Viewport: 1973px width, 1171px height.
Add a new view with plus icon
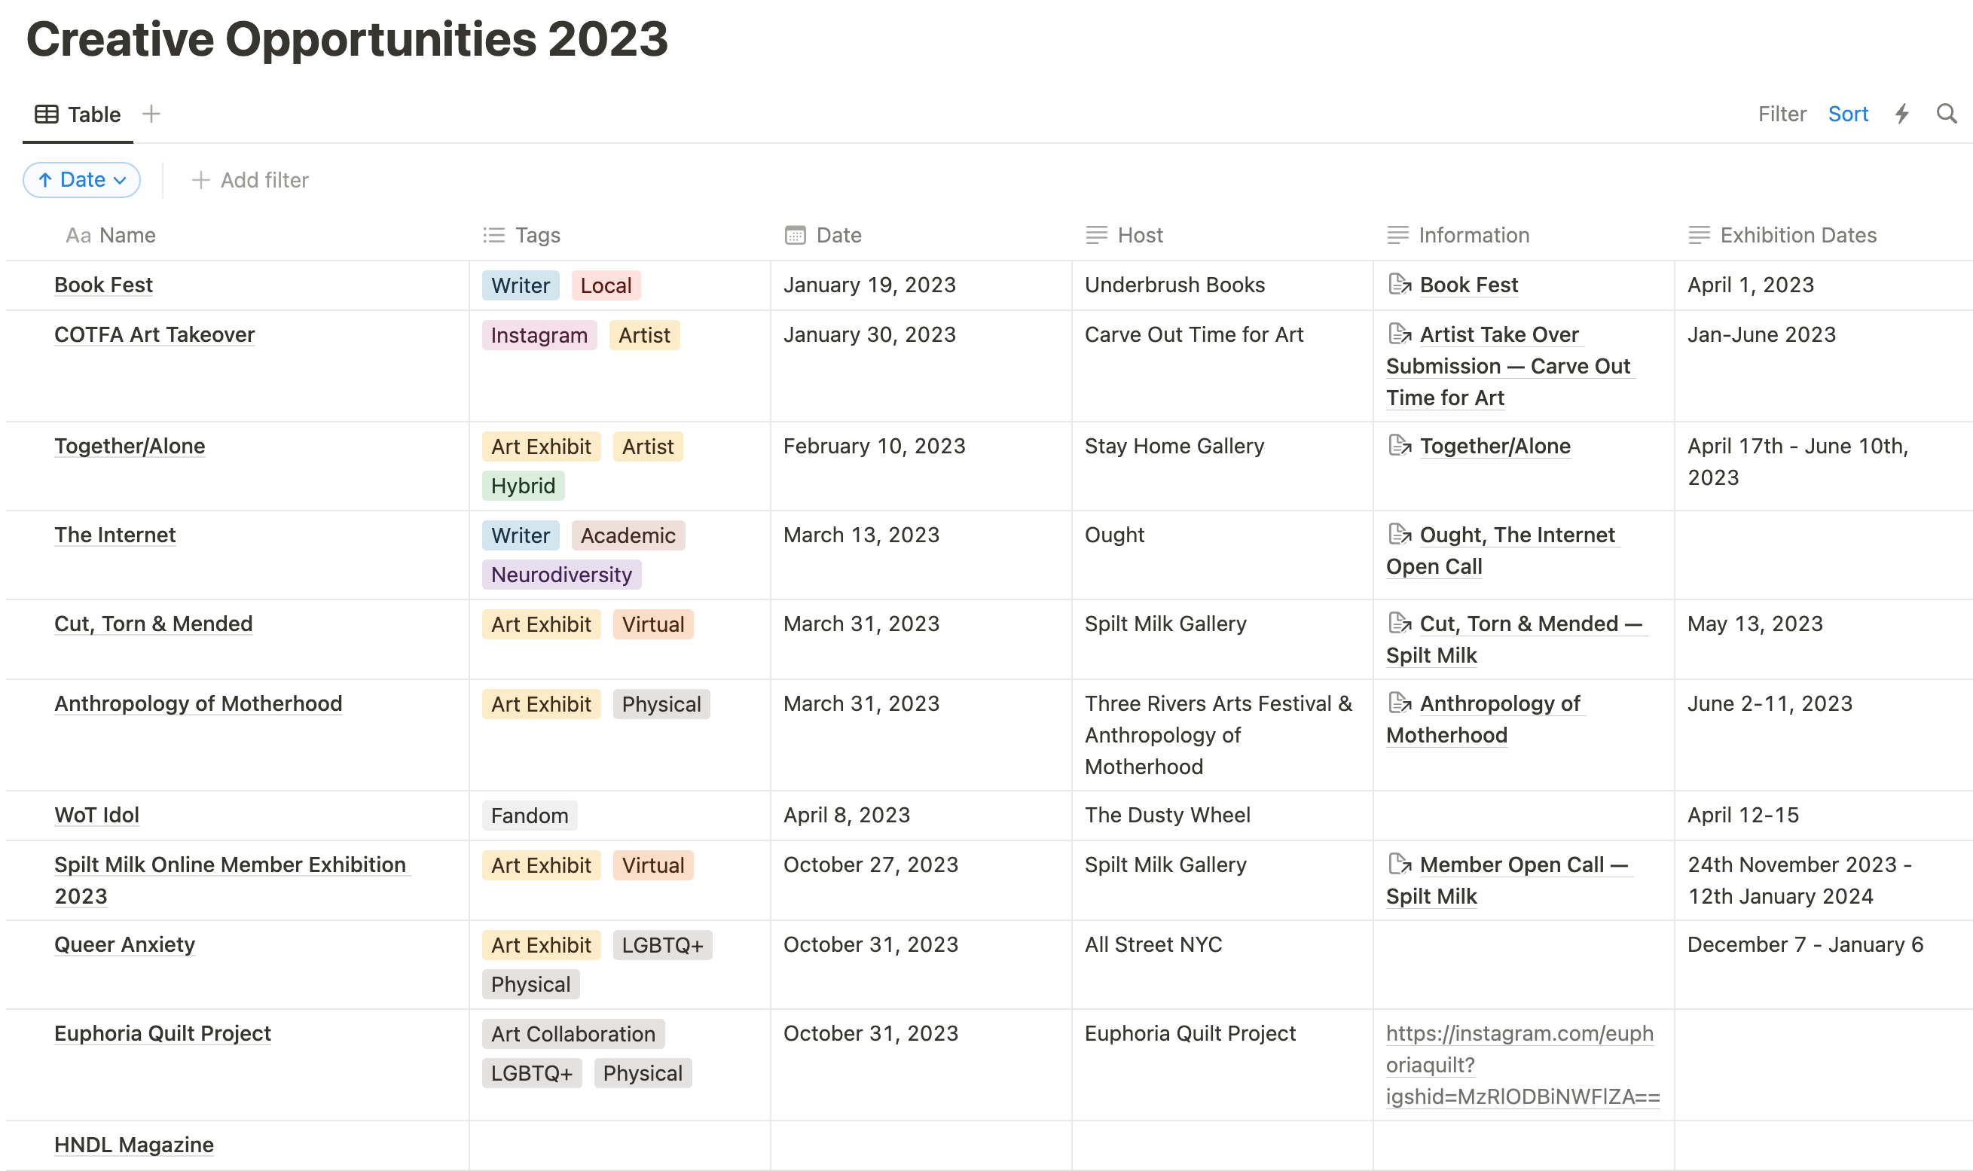(151, 114)
